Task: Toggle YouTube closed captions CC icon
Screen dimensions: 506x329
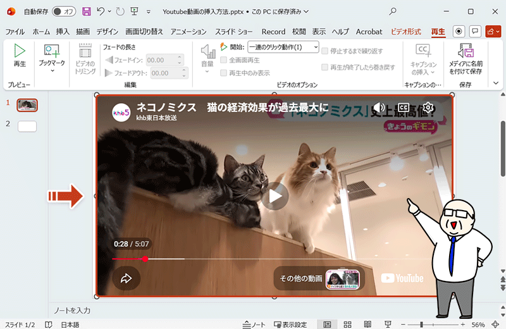Action: click(x=404, y=107)
